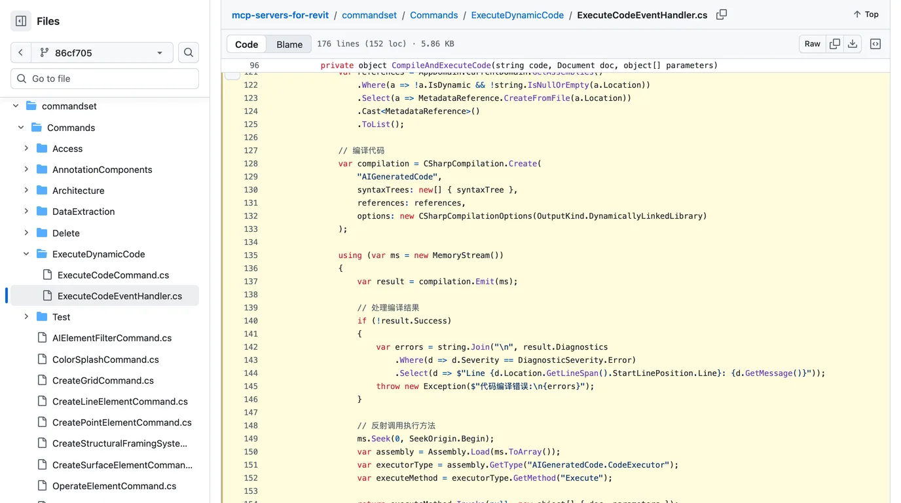This screenshot has height=503, width=901.
Task: Open ExecuteDynamicCode breadcrumb link
Action: coord(517,15)
